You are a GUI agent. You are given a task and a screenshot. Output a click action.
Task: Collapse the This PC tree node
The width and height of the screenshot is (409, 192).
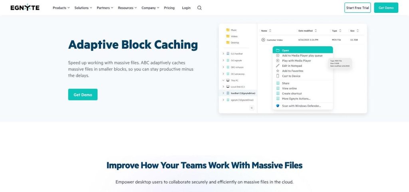coord(223,80)
